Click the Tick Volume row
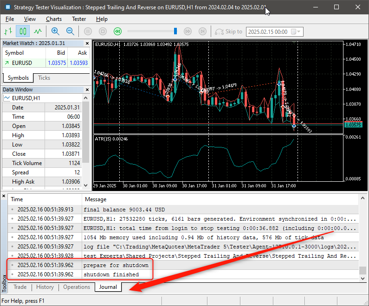The image size is (369, 306). tap(42, 163)
